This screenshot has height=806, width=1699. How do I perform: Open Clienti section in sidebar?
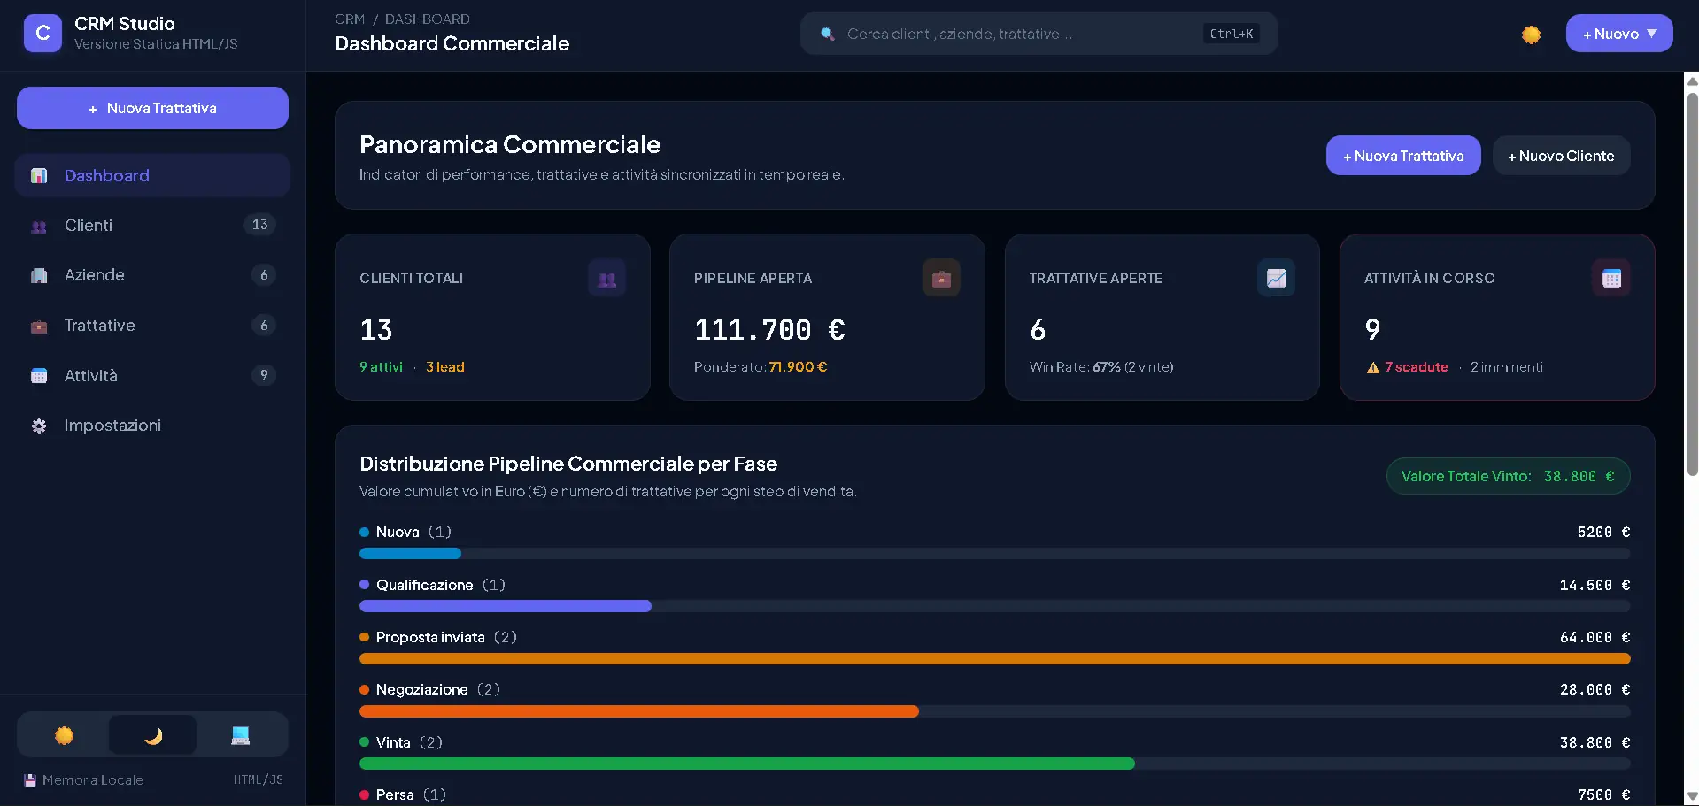152,226
